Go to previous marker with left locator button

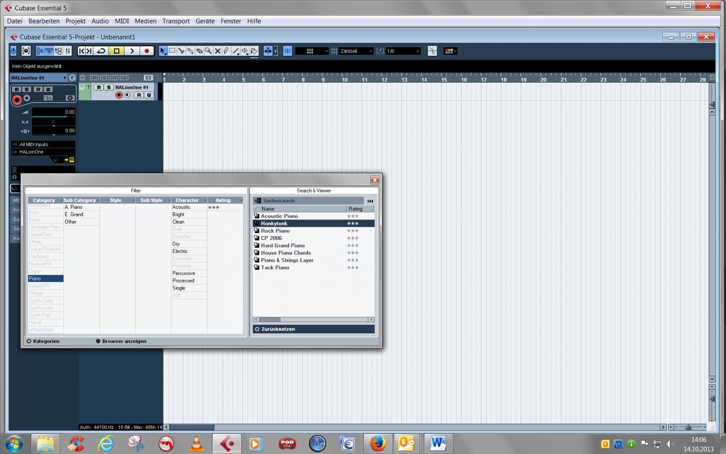coord(82,51)
